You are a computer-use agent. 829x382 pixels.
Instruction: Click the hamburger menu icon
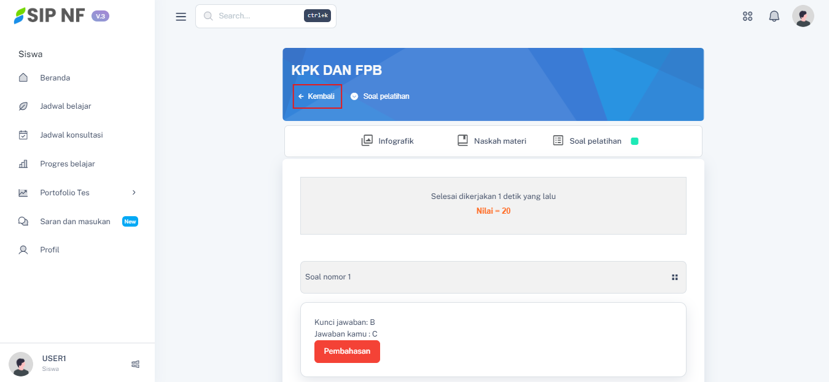[x=181, y=17]
